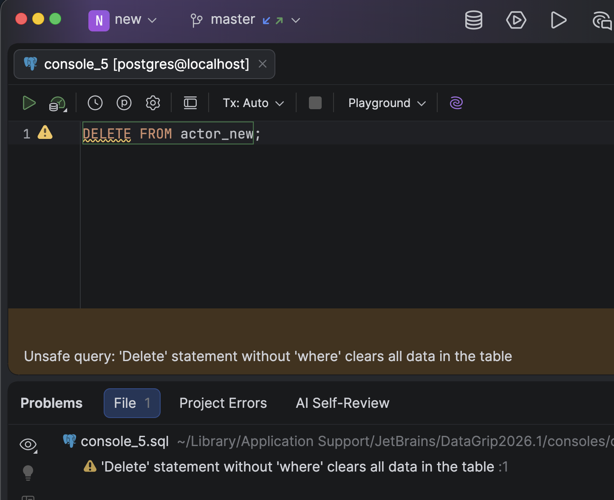Browse query history clock icon
This screenshot has width=614, height=500.
(x=95, y=103)
